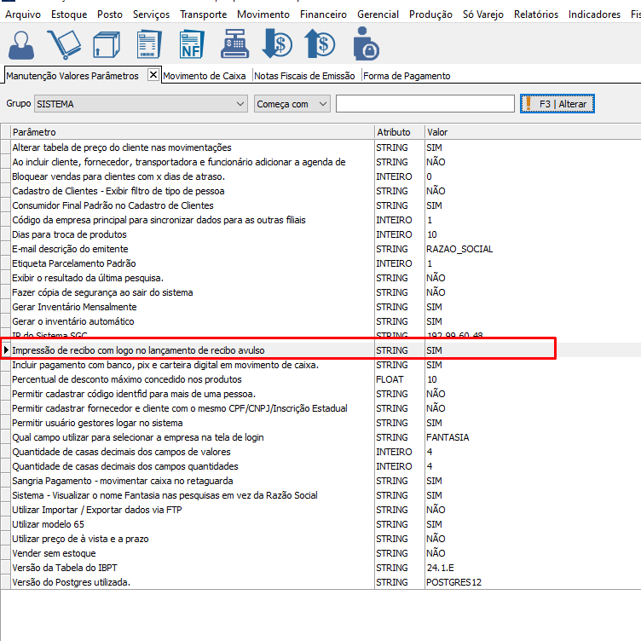Screen dimensions: 641x641
Task: Close the Manutenção Valores Parâmetros tab
Action: click(x=153, y=75)
